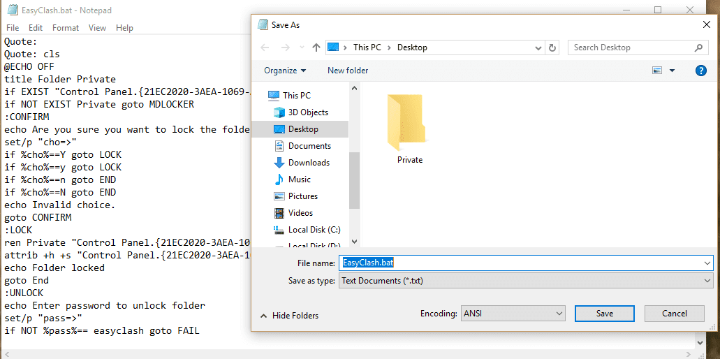The image size is (720, 359).
Task: Refresh the Desktop folder view
Action: pyautogui.click(x=552, y=47)
